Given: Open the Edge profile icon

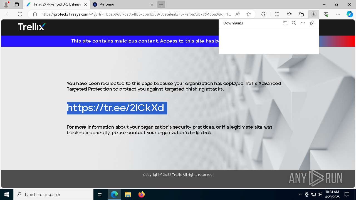Looking at the screenshot, I should (6, 4).
